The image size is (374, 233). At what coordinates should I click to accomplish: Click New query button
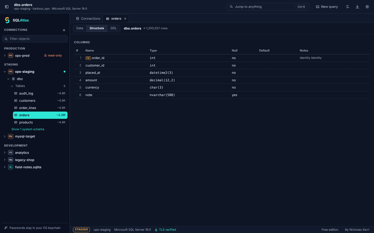point(327,7)
